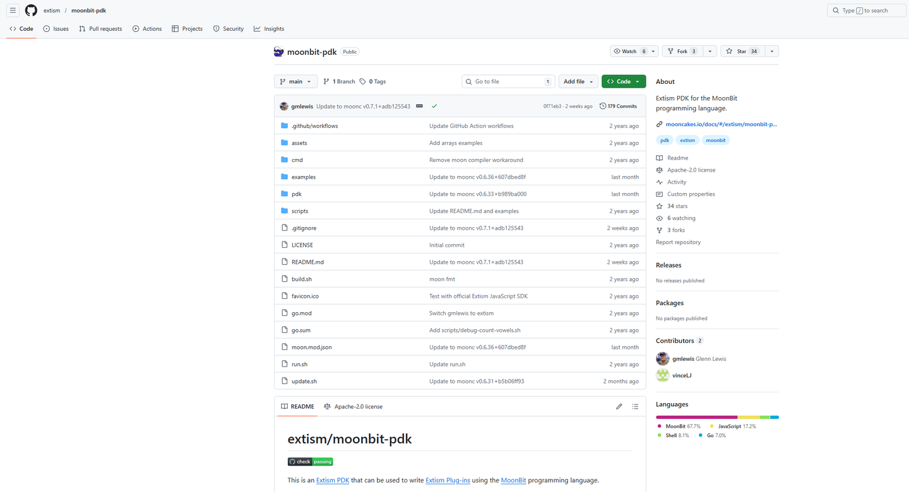Edit README using the pencil icon
Screen dimensions: 909x492
click(x=619, y=407)
